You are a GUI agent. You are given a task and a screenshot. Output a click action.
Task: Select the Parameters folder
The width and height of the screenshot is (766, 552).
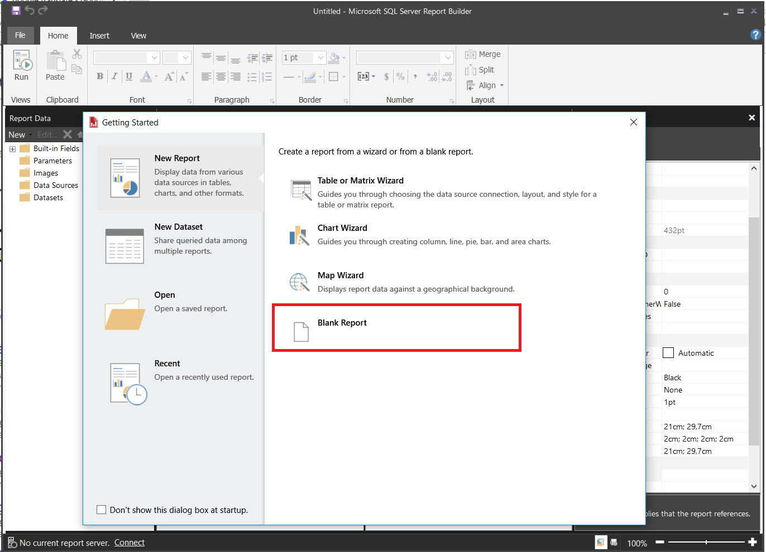pyautogui.click(x=46, y=161)
